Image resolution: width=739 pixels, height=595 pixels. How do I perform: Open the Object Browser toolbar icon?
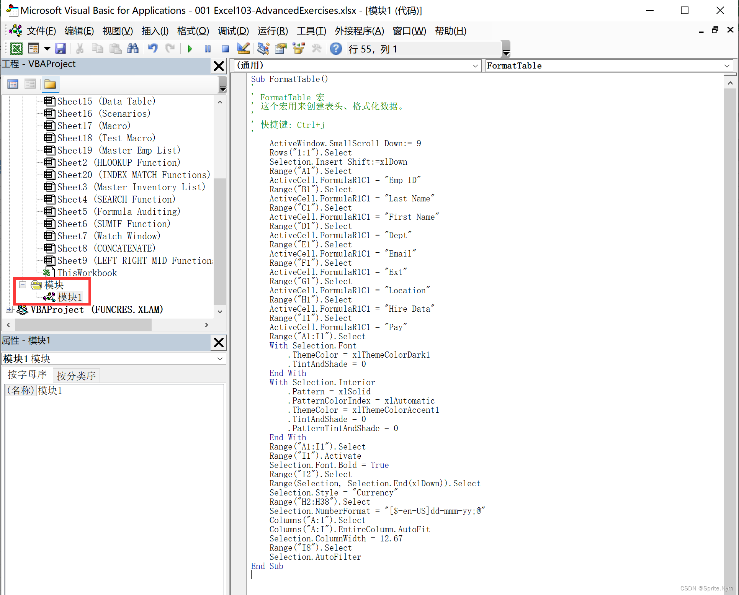(299, 49)
